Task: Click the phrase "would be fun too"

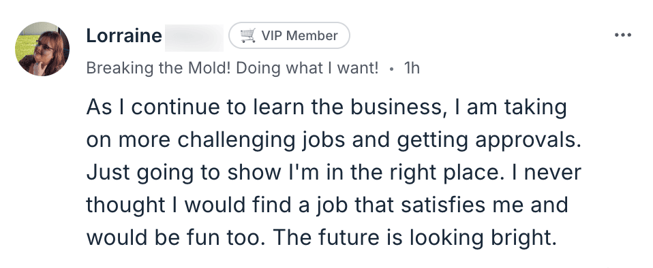Action: click(x=174, y=238)
